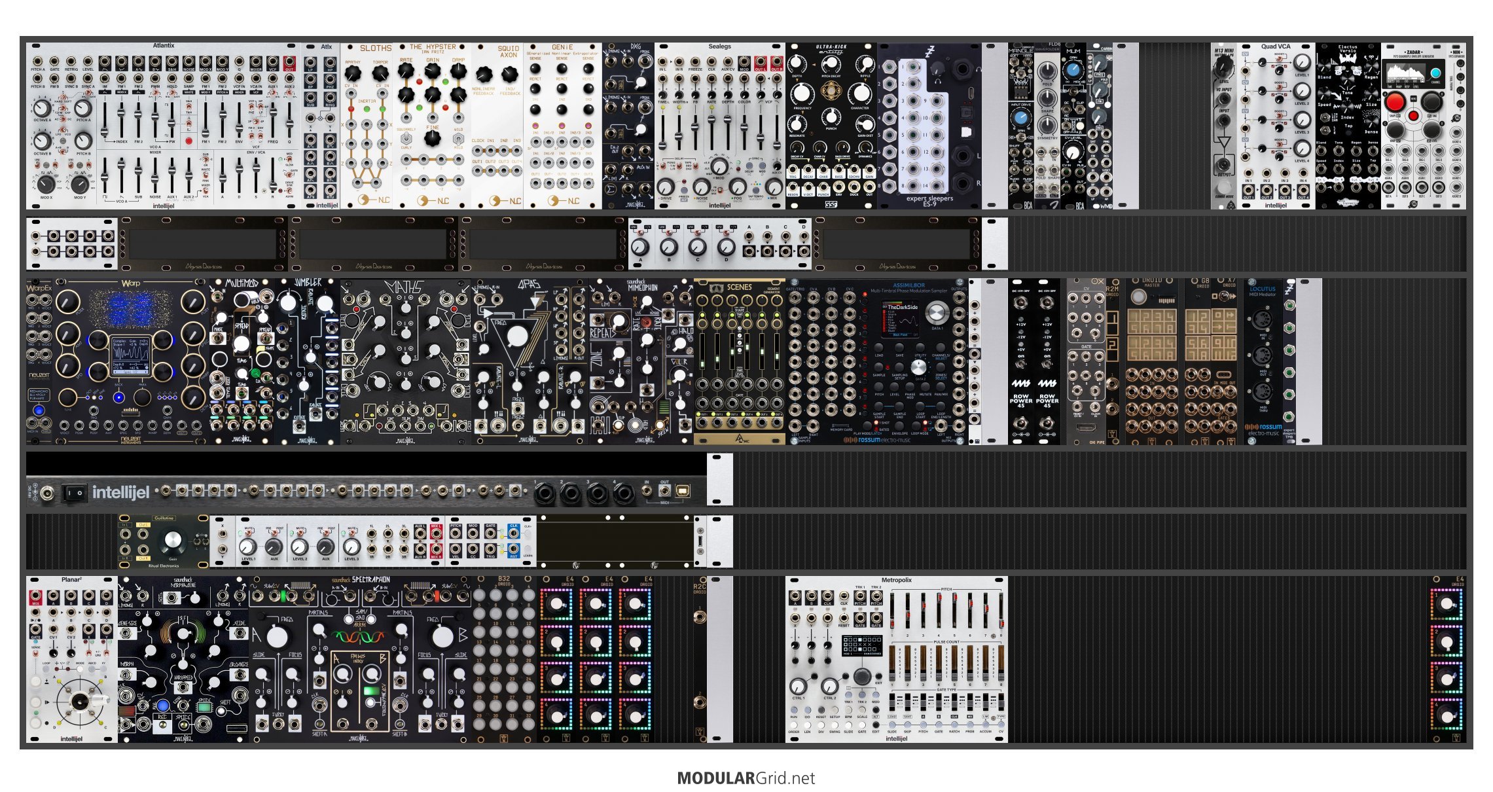Select the Multimod module
The height and width of the screenshot is (792, 1493).
click(x=242, y=361)
